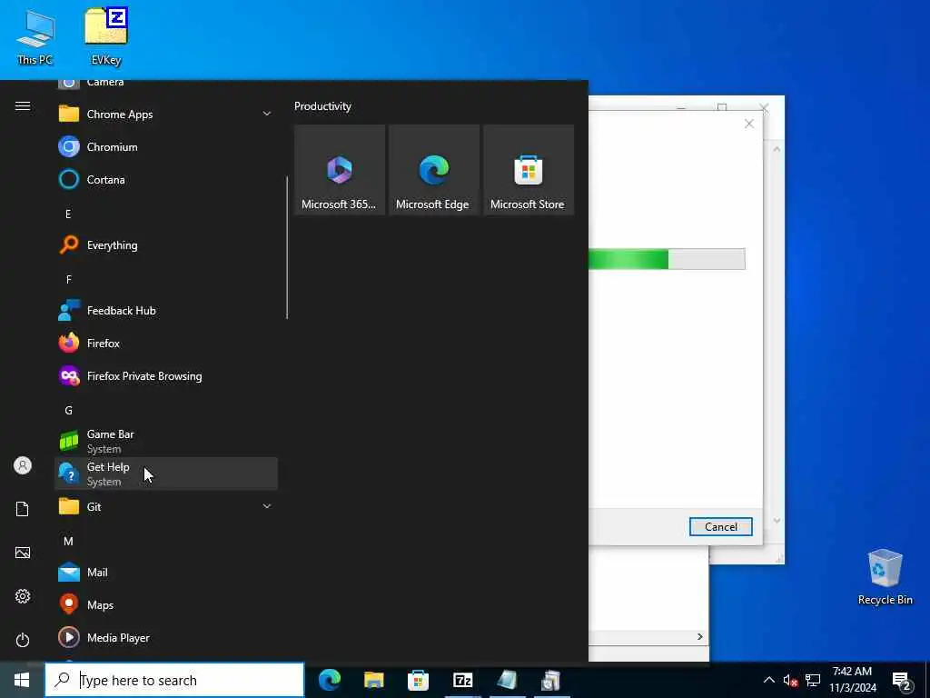This screenshot has height=698, width=930.
Task: Jump to letter F section header
Action: pyautogui.click(x=68, y=279)
